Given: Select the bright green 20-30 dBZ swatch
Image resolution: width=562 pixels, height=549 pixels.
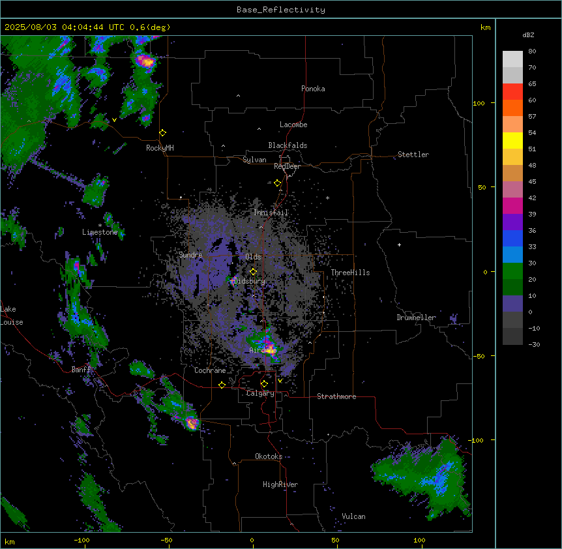Looking at the screenshot, I should pos(512,271).
